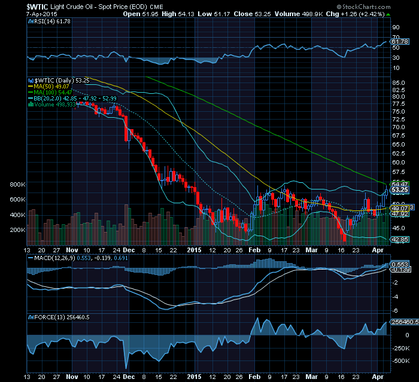Click the 42.85 lower Bollinger price tag
The height and width of the screenshot is (382, 419).
[400, 240]
